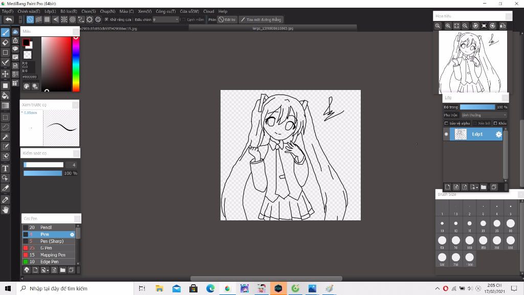Select the Gradient tool
Screen dimensions: 524x295
5,106
